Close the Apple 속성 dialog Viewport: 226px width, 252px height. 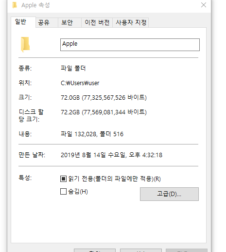click(x=204, y=5)
